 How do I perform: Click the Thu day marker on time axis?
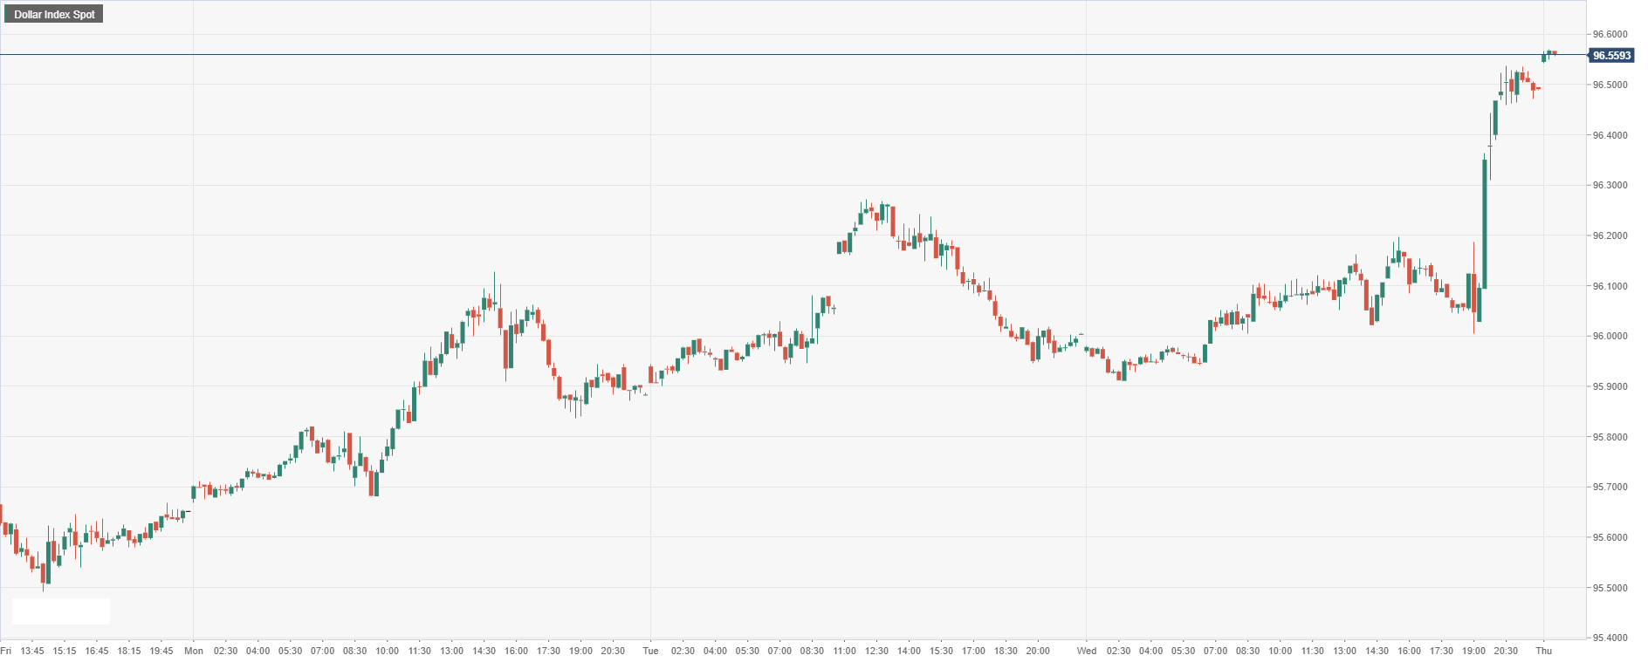point(1544,651)
